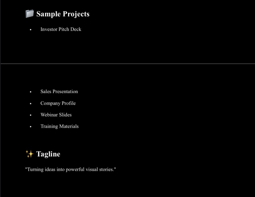Click the word "ideas" in the tagline
This screenshot has width=255, height=197.
pyautogui.click(x=51, y=169)
